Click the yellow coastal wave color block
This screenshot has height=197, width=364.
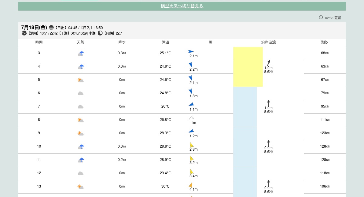point(248,67)
